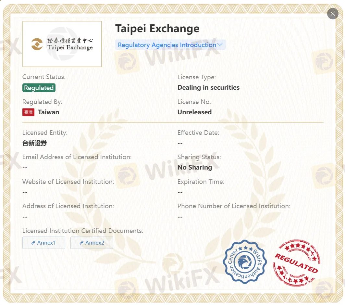The width and height of the screenshot is (345, 305).
Task: Click the Taiwan flag icon
Action: (28, 112)
